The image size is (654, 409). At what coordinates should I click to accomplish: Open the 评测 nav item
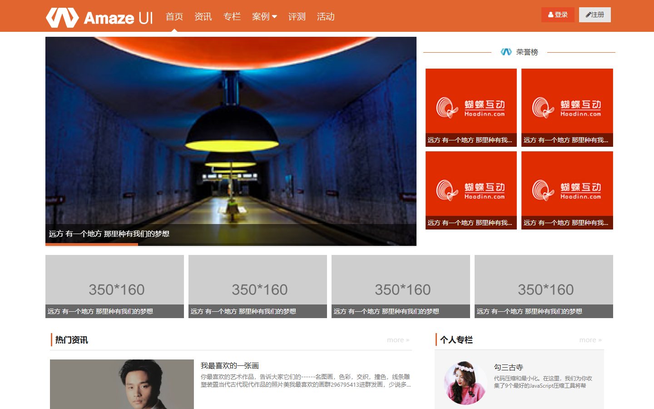pyautogui.click(x=297, y=17)
